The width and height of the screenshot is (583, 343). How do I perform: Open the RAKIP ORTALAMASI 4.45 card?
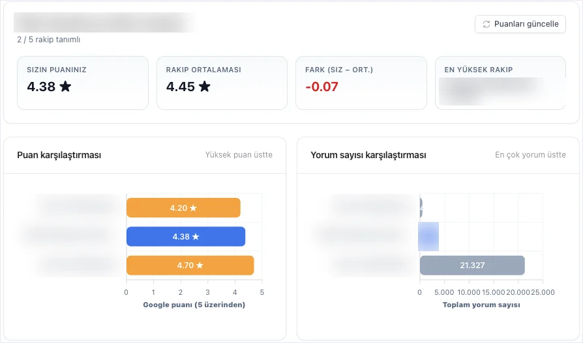222,83
